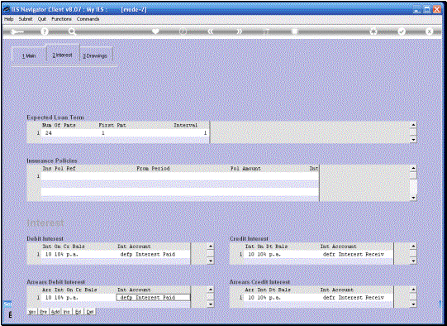The width and height of the screenshot is (447, 326).
Task: Open the Help menu
Action: (8, 19)
